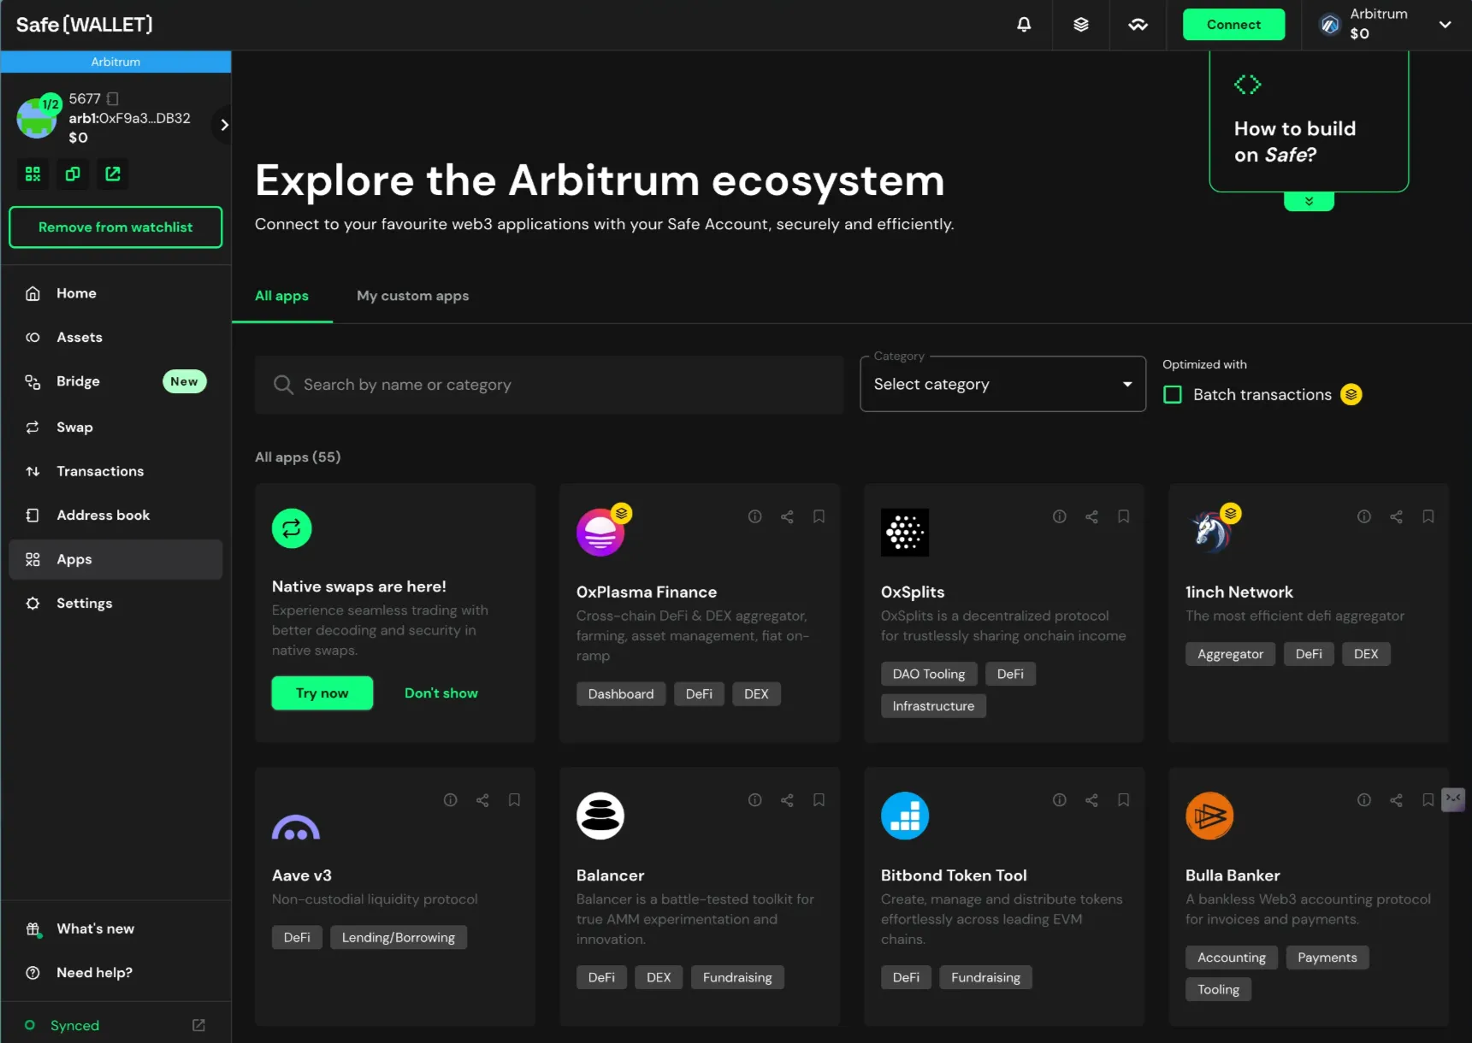This screenshot has height=1043, width=1472.
Task: Click Try now for native swaps
Action: pos(322,693)
